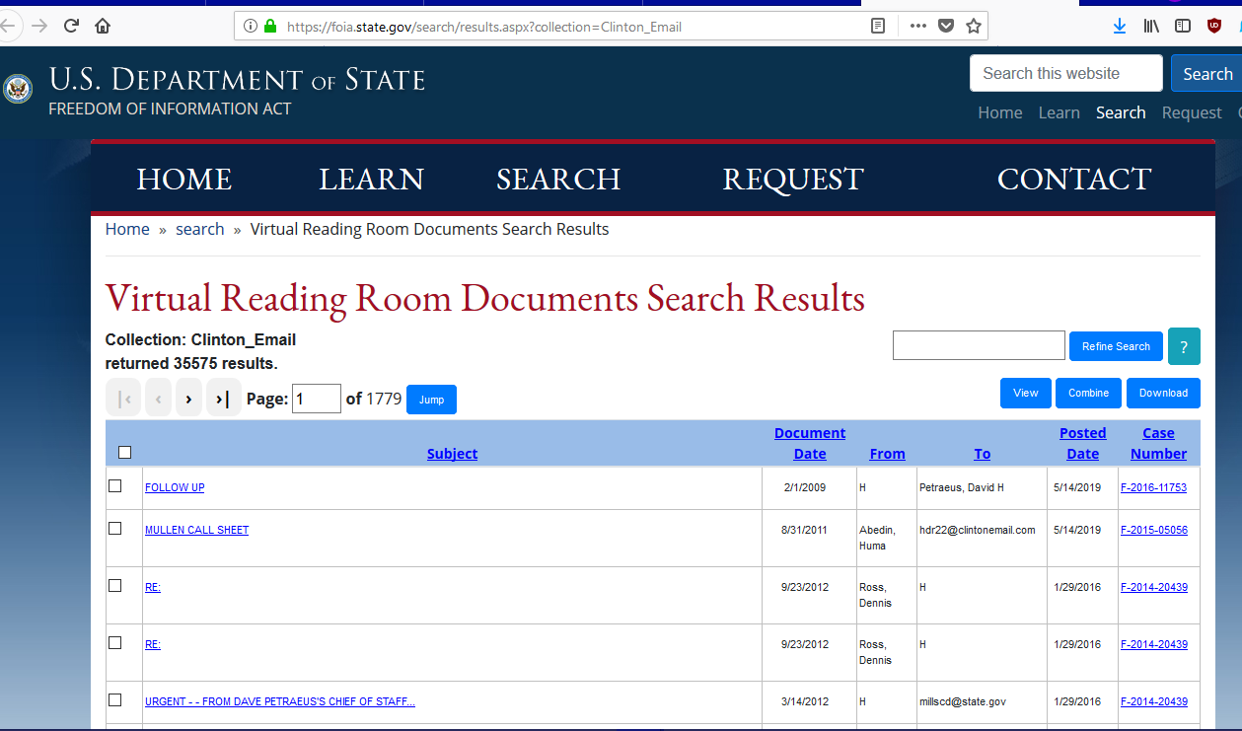Bookmark this page with the star
1242x731 pixels.
click(974, 27)
